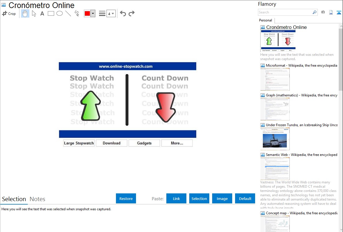Open the color picker dropdown arrow
The width and height of the screenshot is (343, 232).
click(93, 13)
